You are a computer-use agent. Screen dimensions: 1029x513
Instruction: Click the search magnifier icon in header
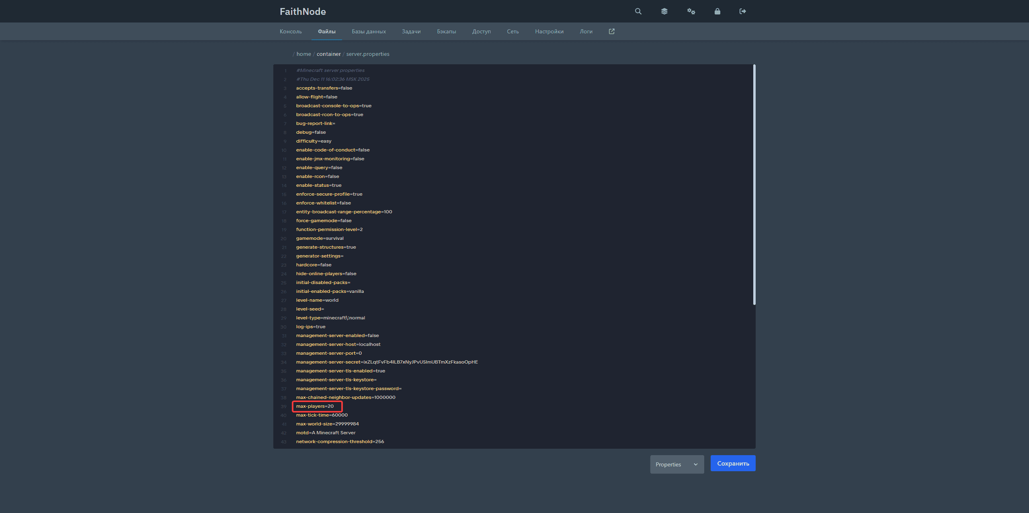(638, 11)
